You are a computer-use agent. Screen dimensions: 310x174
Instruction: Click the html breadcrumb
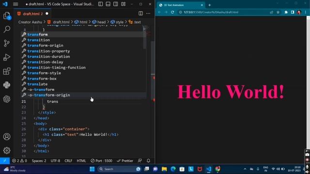click(81, 22)
